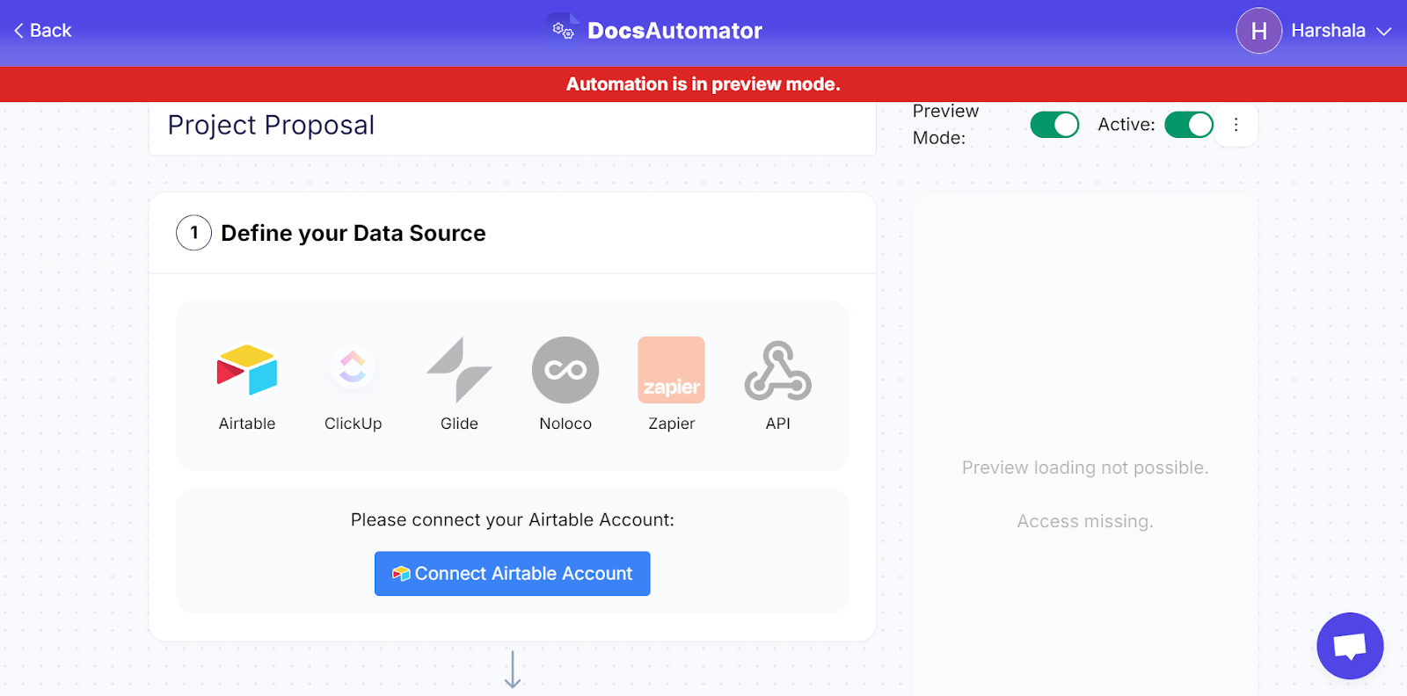Viewport: 1407px width, 696px height.
Task: Click the Define your Data Source heading
Action: point(354,233)
